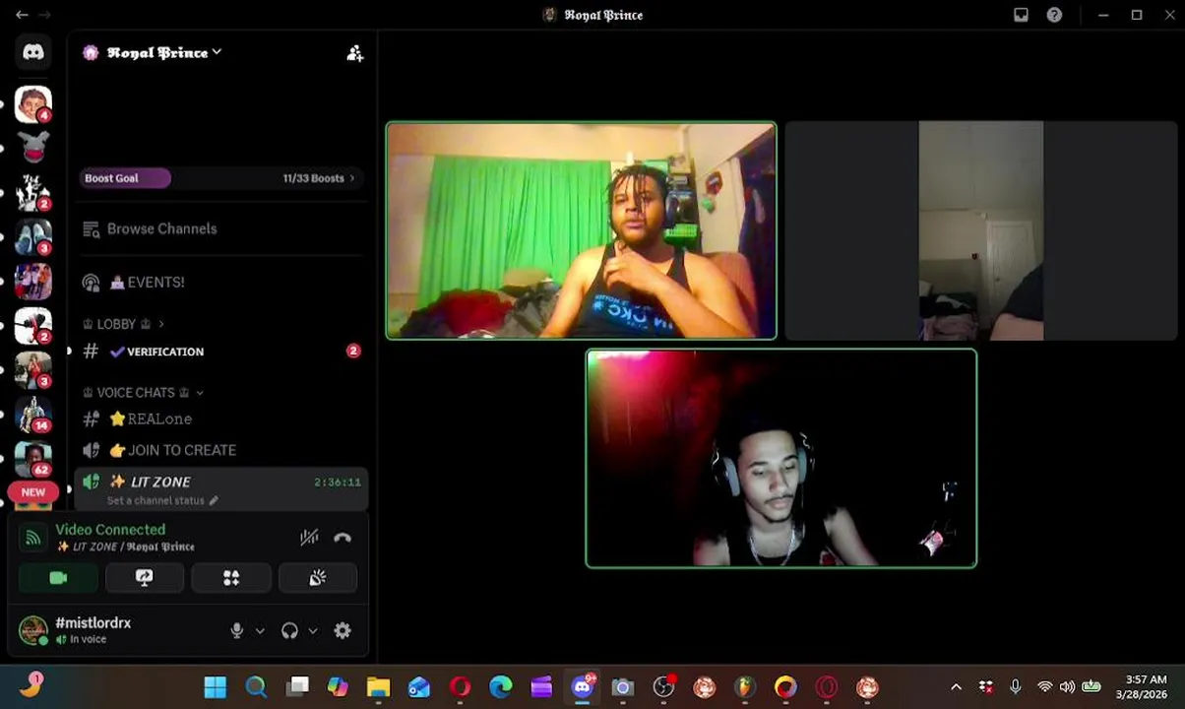Toggle noise suppression
This screenshot has width=1185, height=709.
point(309,538)
